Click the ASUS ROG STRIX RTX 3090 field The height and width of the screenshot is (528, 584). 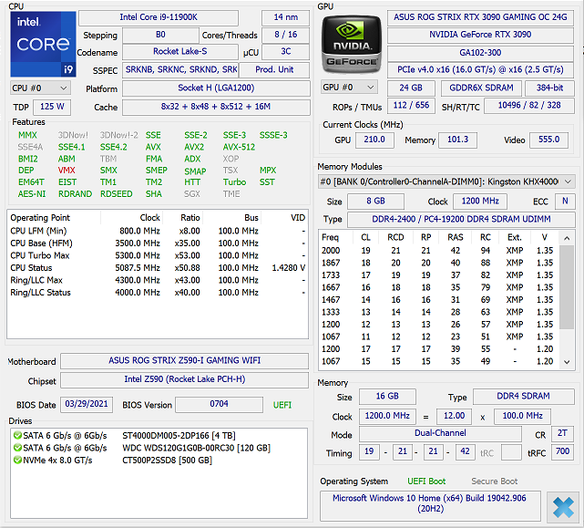(480, 17)
